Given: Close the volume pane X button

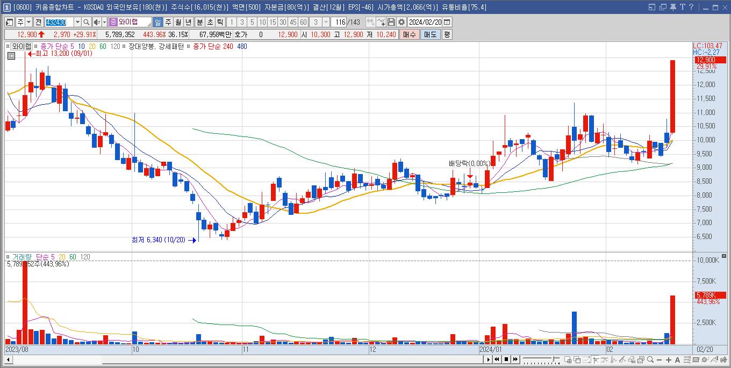Looking at the screenshot, I should tap(724, 256).
